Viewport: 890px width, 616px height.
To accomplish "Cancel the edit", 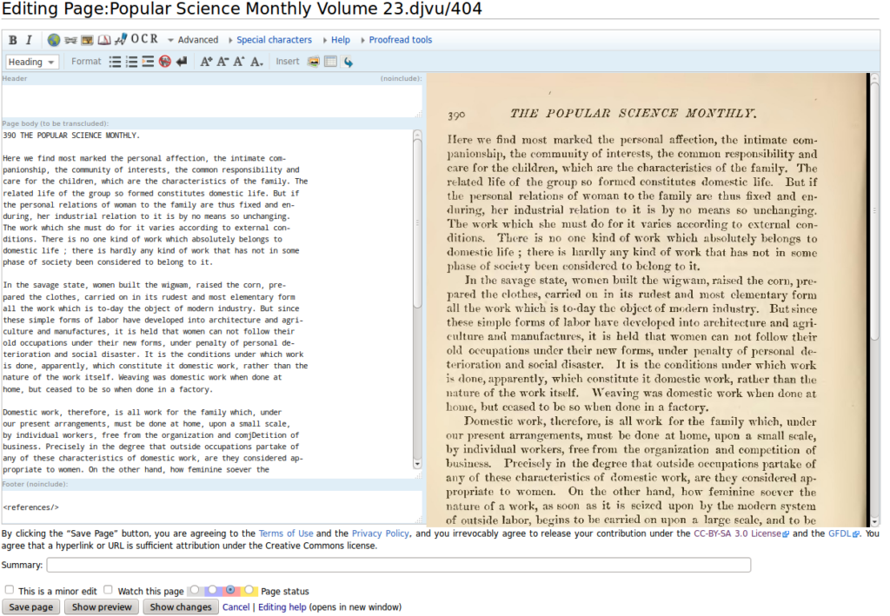I will [236, 607].
